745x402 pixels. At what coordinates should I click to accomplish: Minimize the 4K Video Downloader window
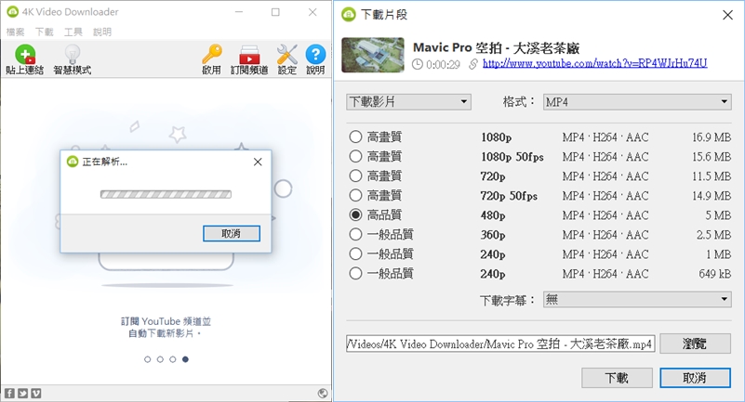(239, 12)
